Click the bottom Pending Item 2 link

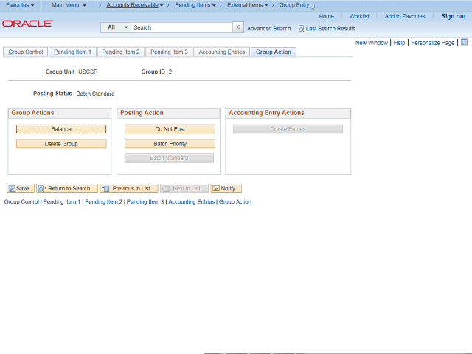[x=103, y=201]
